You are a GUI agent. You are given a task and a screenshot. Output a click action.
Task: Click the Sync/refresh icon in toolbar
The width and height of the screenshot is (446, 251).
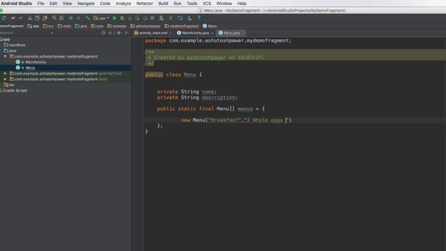pos(4,18)
